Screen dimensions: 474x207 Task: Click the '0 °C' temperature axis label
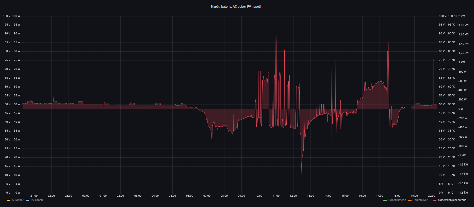tap(451, 193)
